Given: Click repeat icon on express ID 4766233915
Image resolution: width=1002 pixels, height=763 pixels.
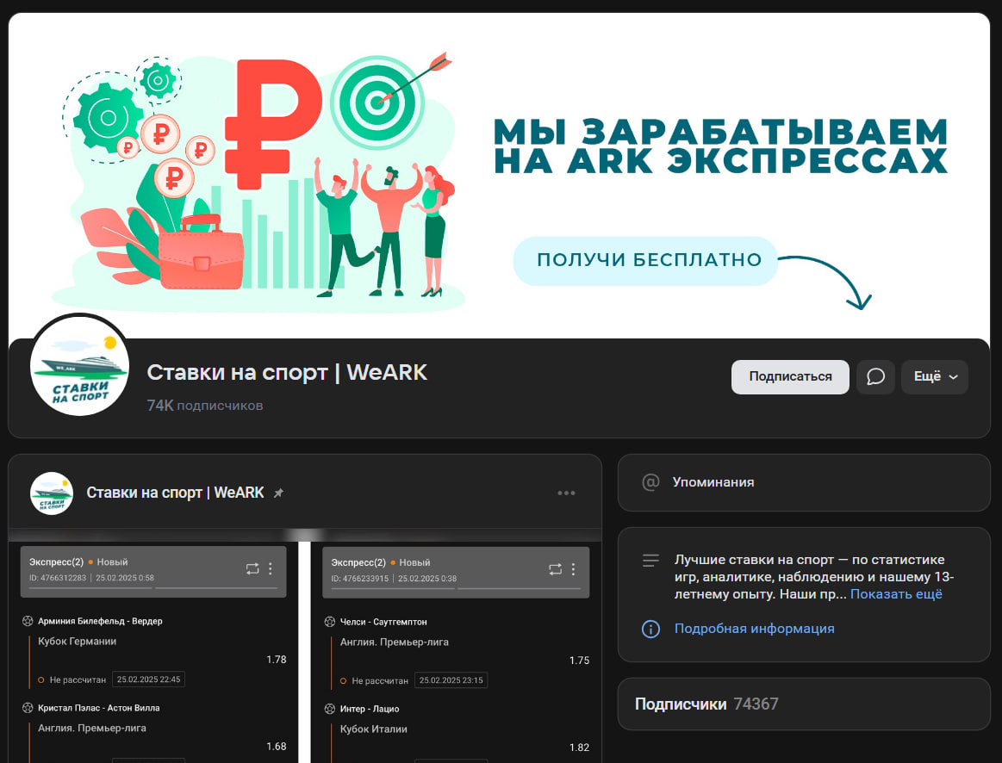Looking at the screenshot, I should [555, 568].
